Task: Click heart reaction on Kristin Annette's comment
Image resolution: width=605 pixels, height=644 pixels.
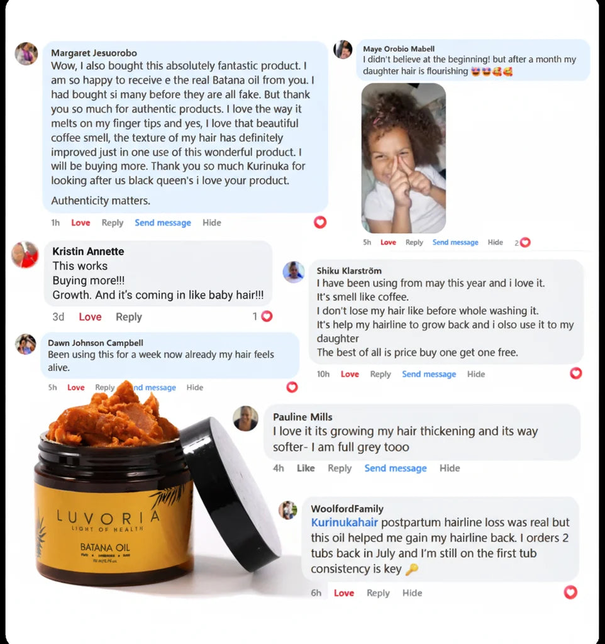Action: point(267,316)
